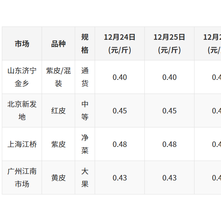Select the 品种 column header

pyautogui.click(x=58, y=43)
